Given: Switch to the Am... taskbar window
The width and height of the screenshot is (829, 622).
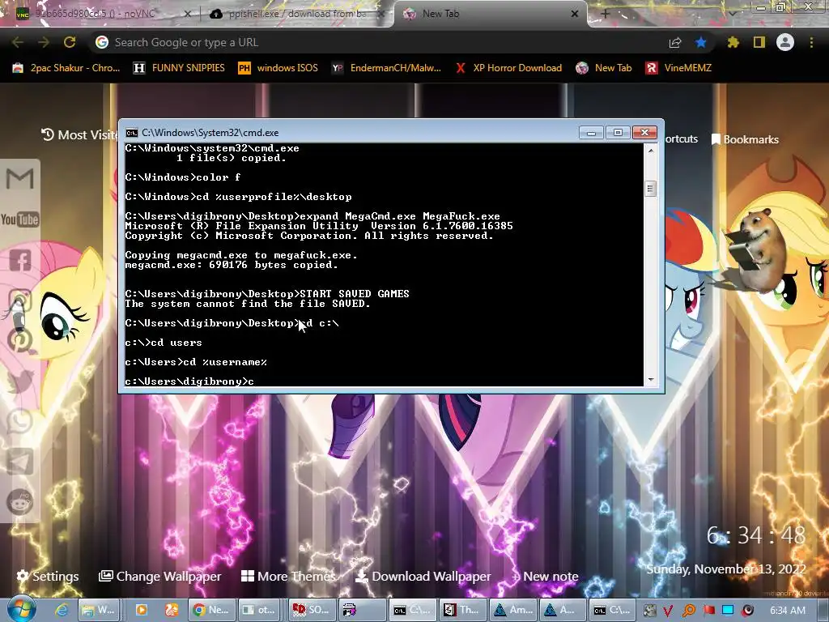Looking at the screenshot, I should click(512, 610).
